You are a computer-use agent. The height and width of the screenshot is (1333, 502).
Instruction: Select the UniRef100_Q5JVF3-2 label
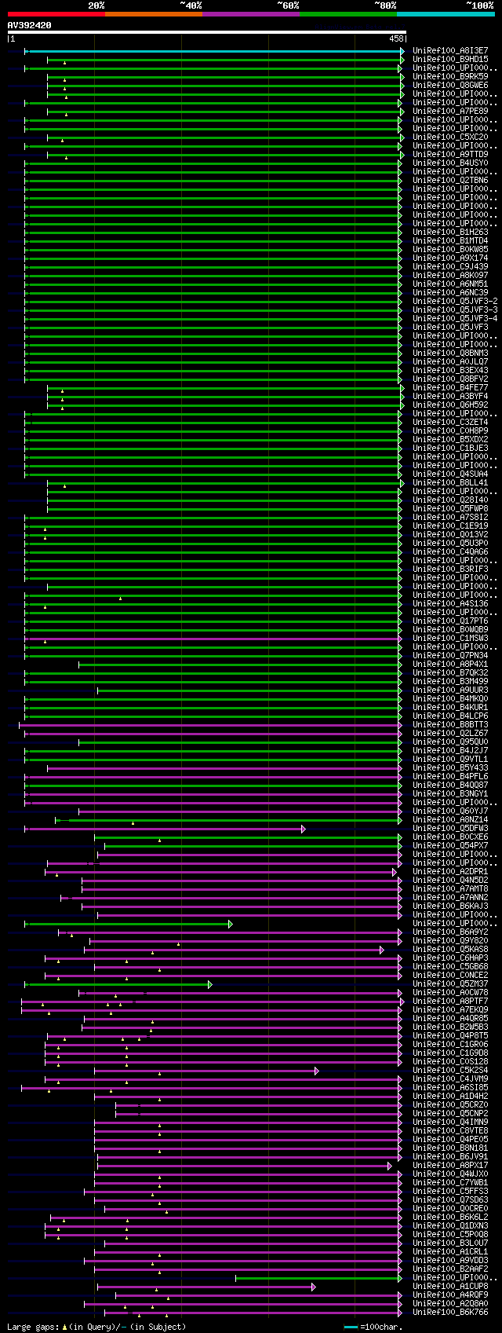[455, 301]
